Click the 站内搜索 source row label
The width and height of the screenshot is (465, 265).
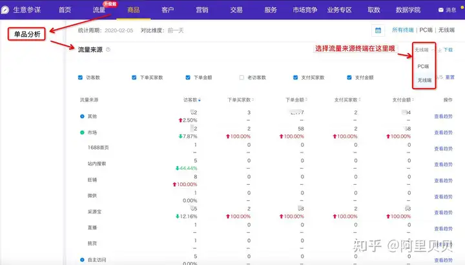(x=97, y=164)
